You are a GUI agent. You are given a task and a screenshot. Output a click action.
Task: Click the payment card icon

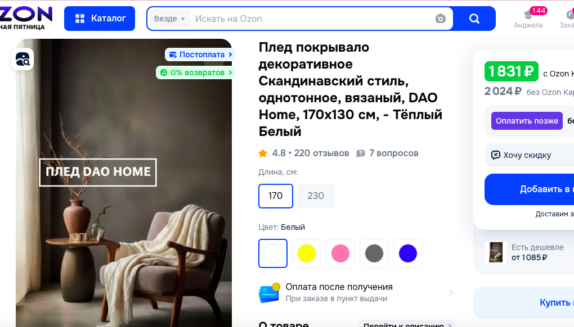tap(269, 293)
